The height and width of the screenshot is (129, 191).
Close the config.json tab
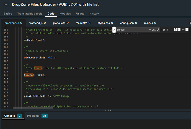tap(136, 23)
